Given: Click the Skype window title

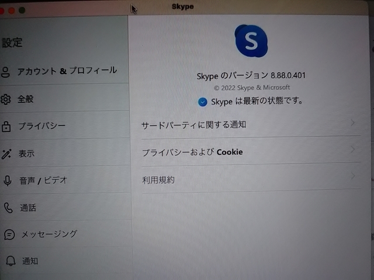Looking at the screenshot, I should click(x=183, y=6).
